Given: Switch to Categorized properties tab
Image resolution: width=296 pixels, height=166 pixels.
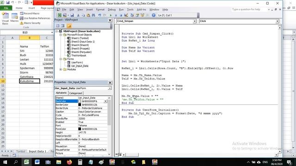Looking at the screenshot, I should click(x=75, y=93).
